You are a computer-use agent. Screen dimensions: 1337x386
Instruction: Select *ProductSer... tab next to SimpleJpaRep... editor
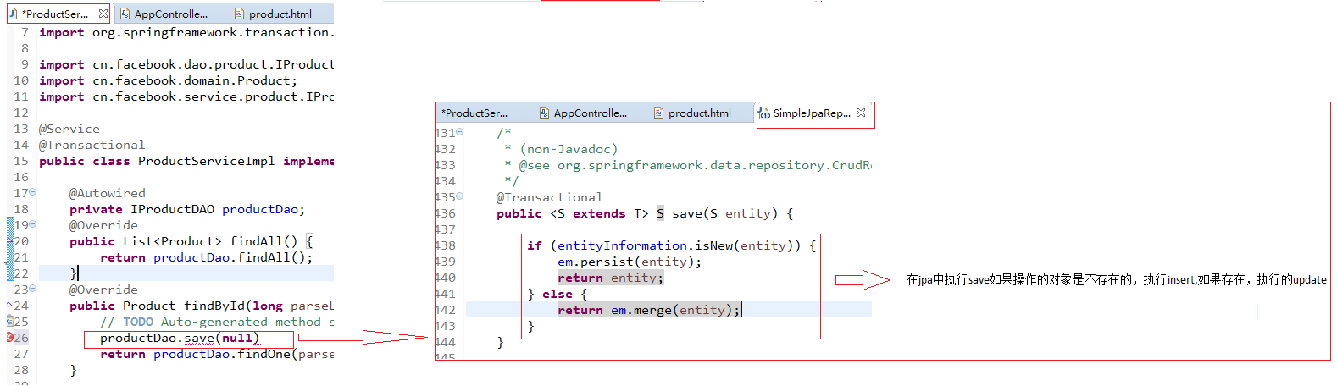click(474, 113)
